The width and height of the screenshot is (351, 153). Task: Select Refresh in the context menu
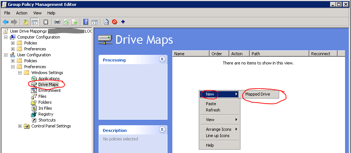tap(213, 110)
